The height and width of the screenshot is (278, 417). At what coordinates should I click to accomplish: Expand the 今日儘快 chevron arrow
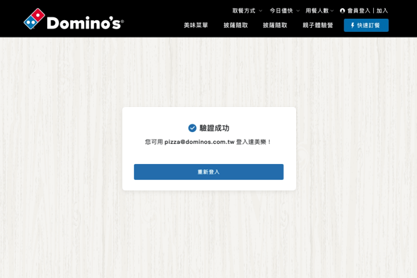[x=298, y=11]
